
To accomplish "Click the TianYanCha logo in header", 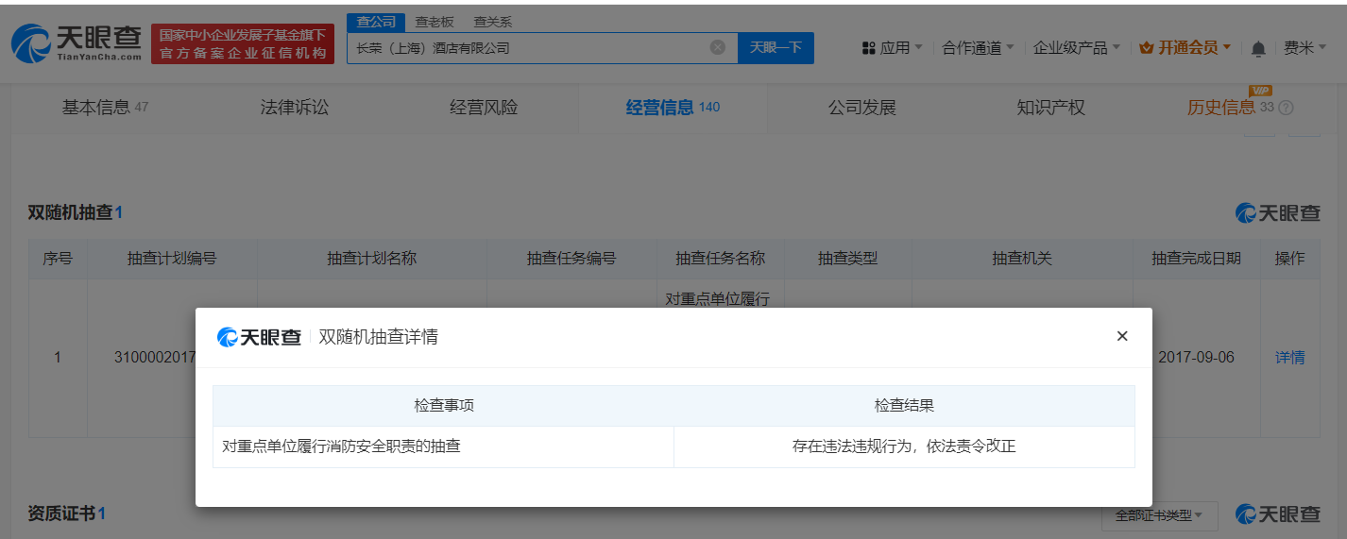I will [x=77, y=42].
